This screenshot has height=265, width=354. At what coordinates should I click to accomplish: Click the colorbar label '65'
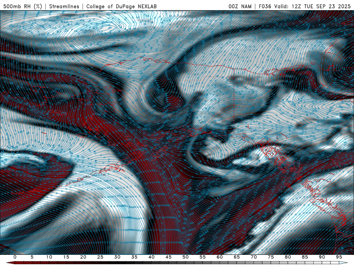(237, 257)
